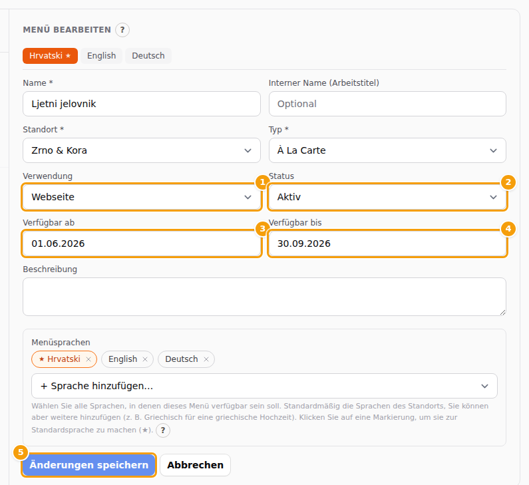
Task: Switch to Hrvatski language tab
Action: tap(50, 56)
